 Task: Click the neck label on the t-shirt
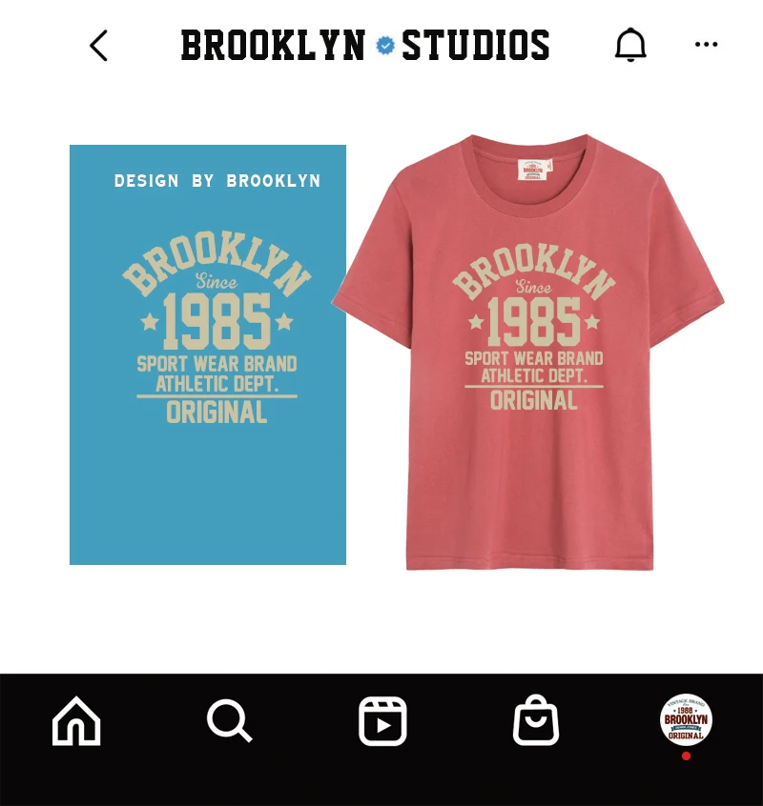534,170
